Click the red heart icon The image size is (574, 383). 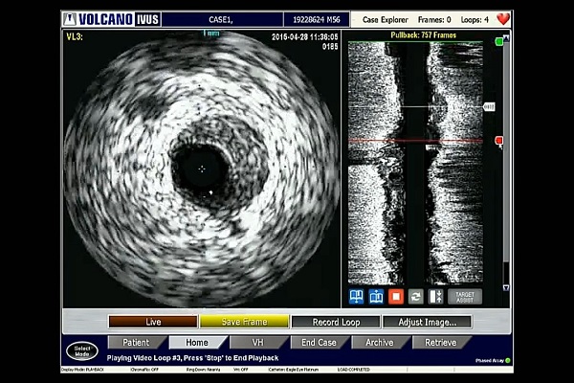point(503,19)
